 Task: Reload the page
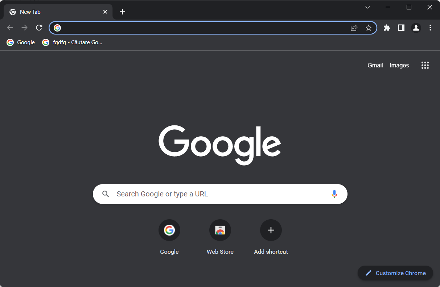coord(39,28)
